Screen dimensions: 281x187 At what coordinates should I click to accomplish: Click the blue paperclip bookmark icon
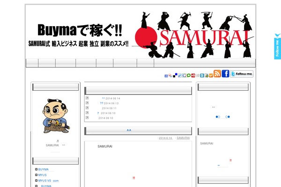[x=180, y=76]
